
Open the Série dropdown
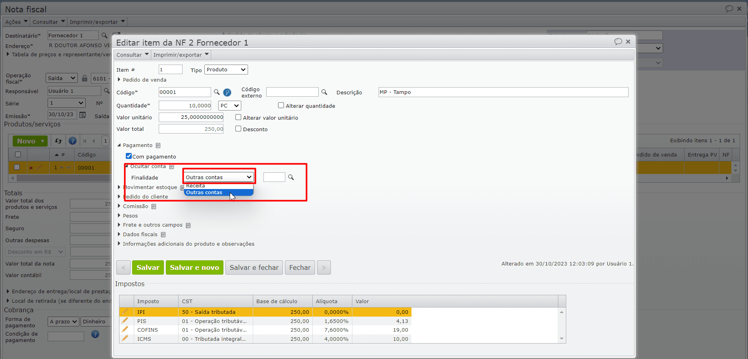click(67, 103)
